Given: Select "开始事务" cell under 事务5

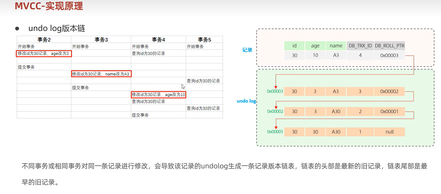Looking at the screenshot, I should coord(204,47).
